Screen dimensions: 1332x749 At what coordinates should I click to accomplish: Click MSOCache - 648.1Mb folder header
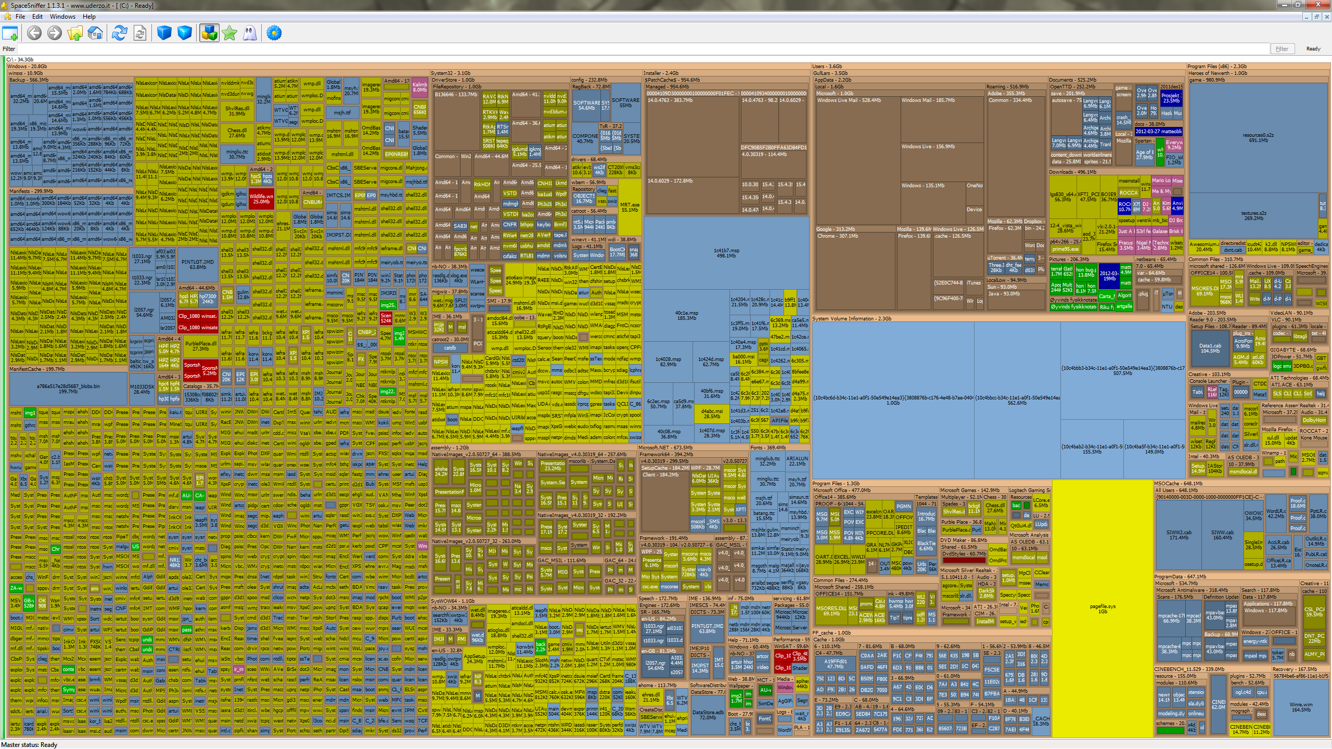click(x=1178, y=484)
